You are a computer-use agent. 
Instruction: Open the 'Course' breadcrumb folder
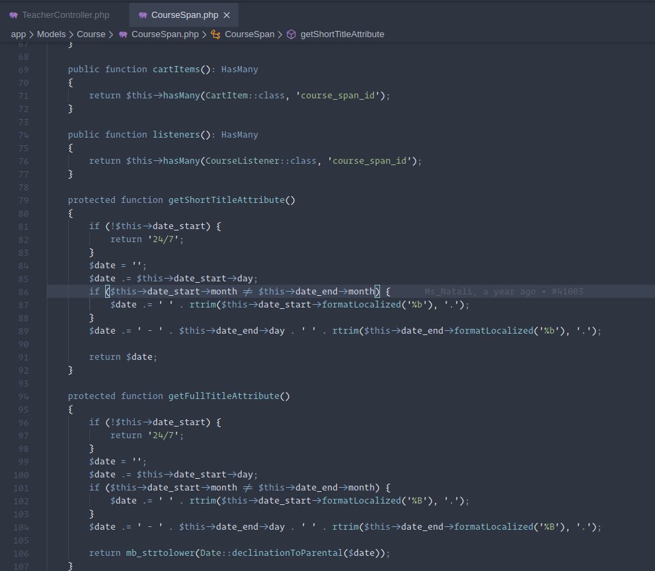91,34
